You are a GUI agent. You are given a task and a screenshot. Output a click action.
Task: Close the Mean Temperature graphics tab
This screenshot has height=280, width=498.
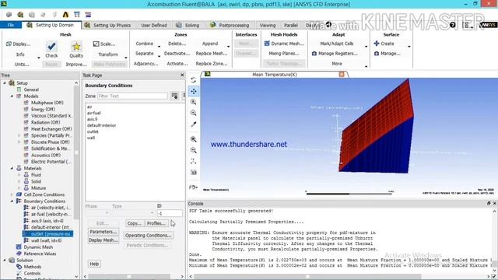point(342,75)
